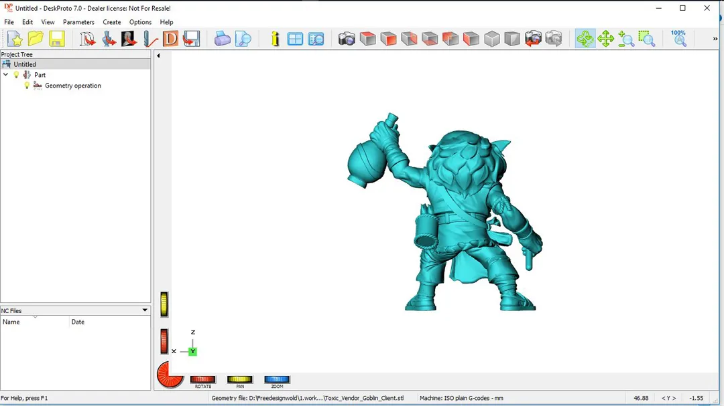Click the yellow information icon
Screen dimensions: 724x406
tap(275, 39)
